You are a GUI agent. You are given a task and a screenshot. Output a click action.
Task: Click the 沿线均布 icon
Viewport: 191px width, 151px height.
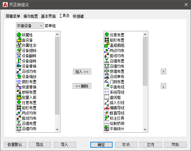coord(19,71)
